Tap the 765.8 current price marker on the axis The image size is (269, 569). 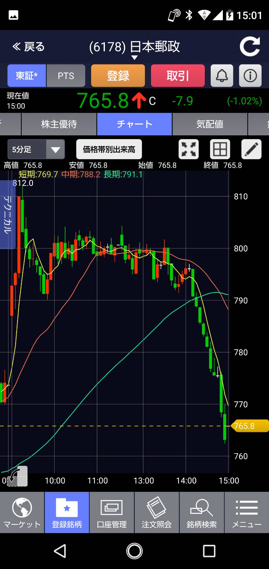tap(250, 426)
